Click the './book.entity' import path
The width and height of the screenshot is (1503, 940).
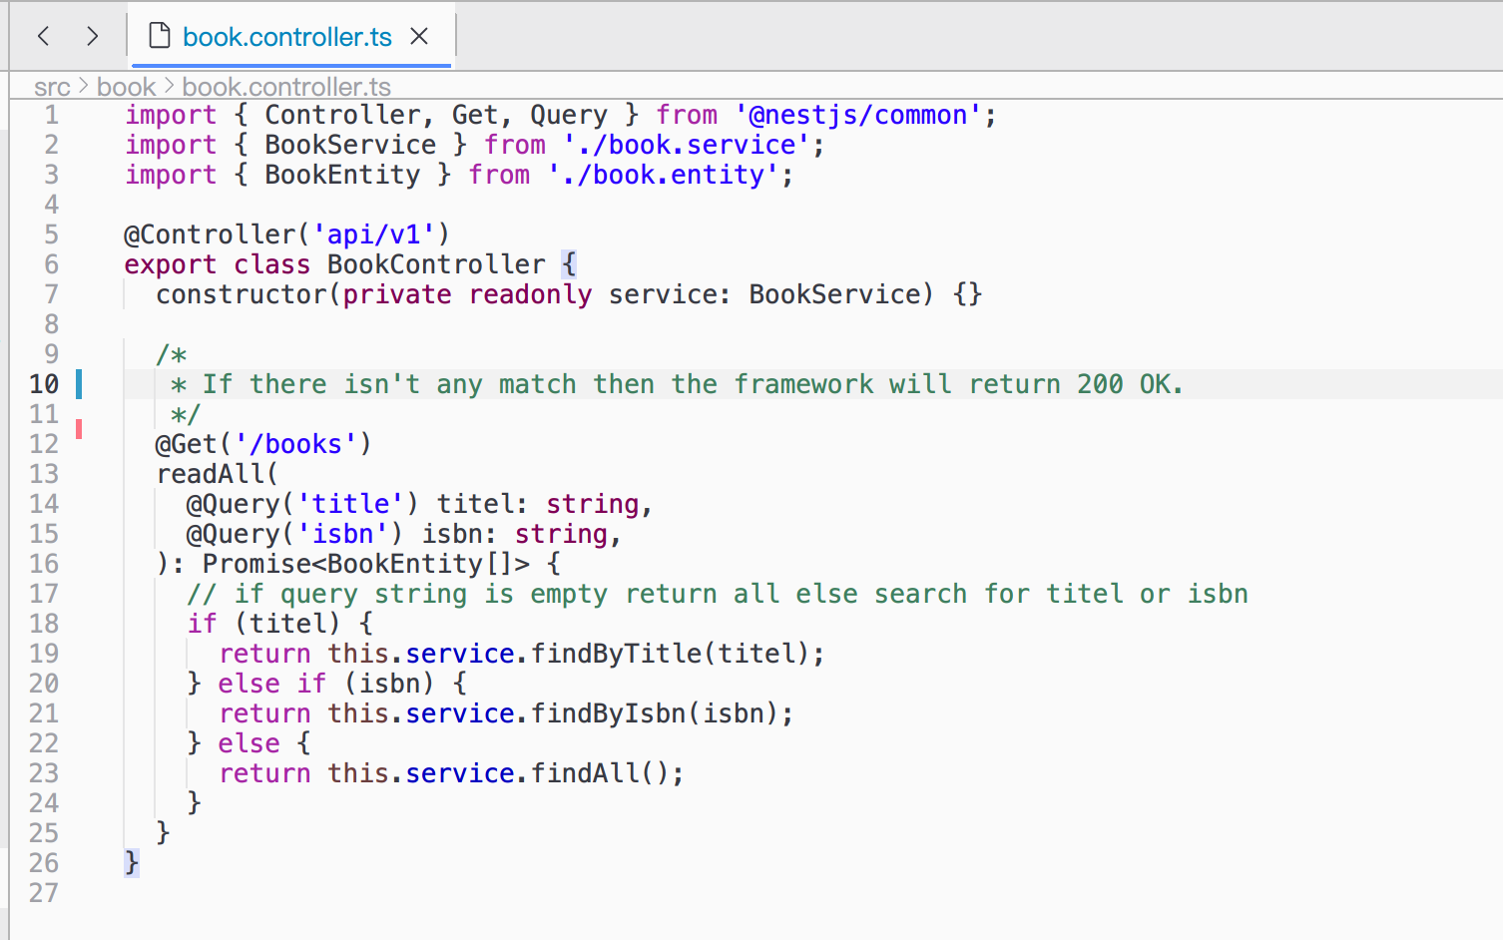pos(663,175)
